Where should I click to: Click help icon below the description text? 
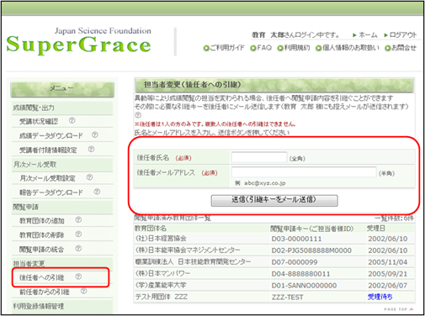(x=138, y=115)
